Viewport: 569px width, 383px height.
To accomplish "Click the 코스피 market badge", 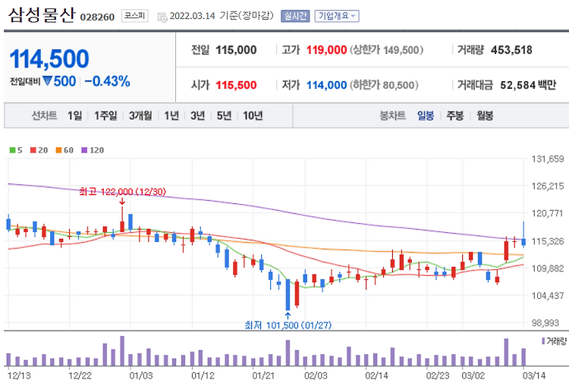I will coord(134,16).
